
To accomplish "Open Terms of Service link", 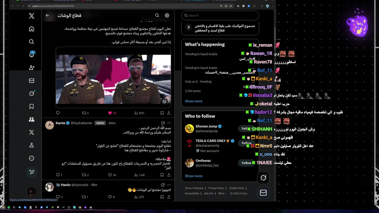I will pyautogui.click(x=194, y=188).
